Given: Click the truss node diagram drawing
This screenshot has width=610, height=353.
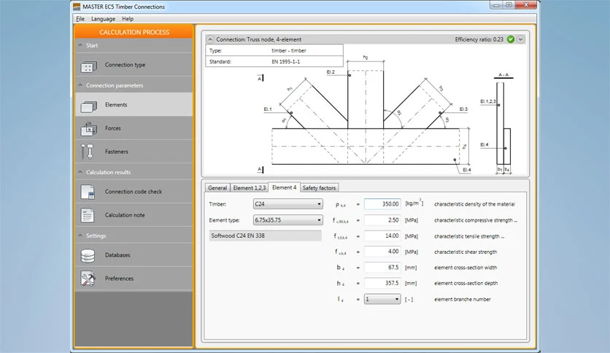Looking at the screenshot, I should point(366,115).
